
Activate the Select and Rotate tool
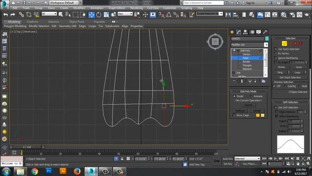98,15
